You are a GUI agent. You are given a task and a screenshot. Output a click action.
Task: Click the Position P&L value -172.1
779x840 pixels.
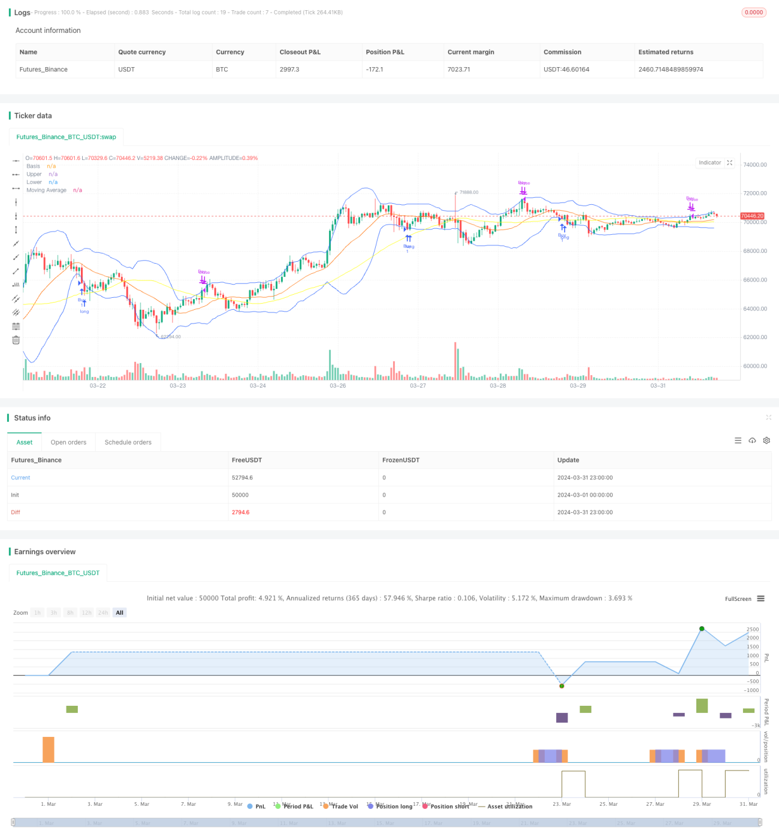coord(375,70)
